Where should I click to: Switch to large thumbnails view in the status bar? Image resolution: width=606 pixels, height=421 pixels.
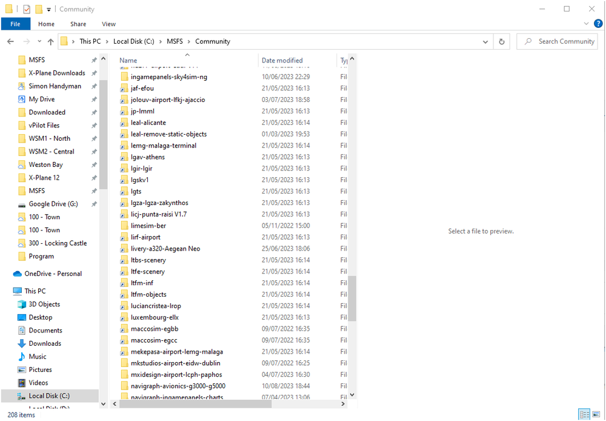596,414
